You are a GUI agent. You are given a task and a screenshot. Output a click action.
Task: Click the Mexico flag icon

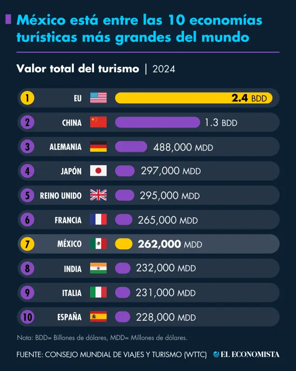(x=98, y=244)
